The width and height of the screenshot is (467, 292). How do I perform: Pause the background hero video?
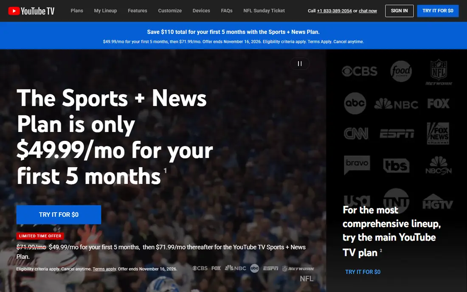coord(300,63)
